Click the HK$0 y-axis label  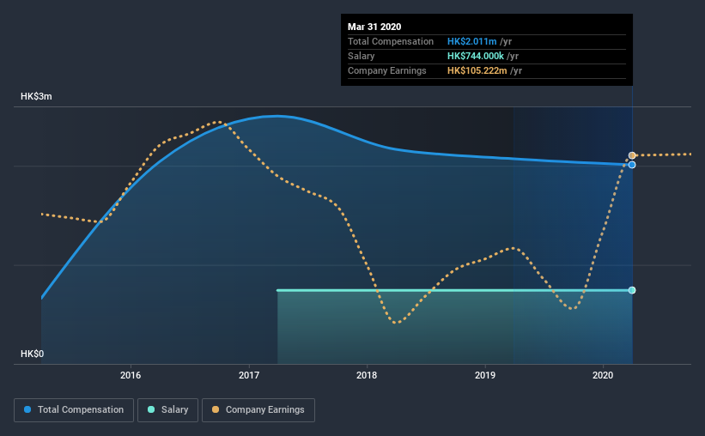tap(32, 354)
